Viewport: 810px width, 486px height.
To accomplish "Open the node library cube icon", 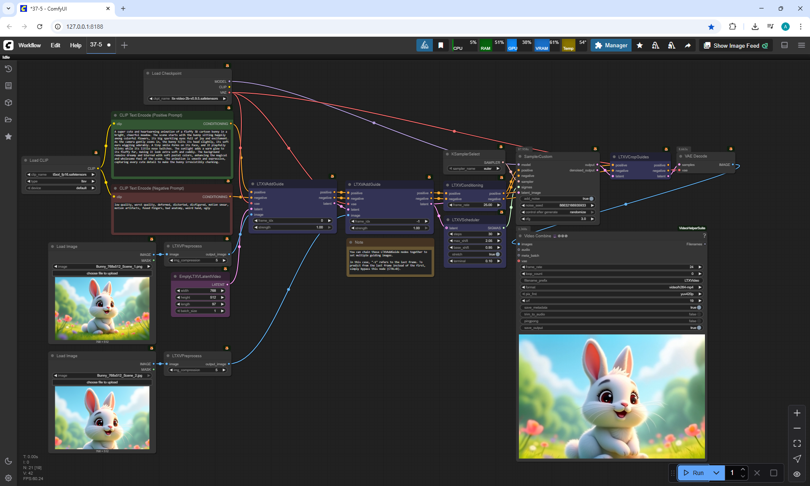I will coord(8,103).
